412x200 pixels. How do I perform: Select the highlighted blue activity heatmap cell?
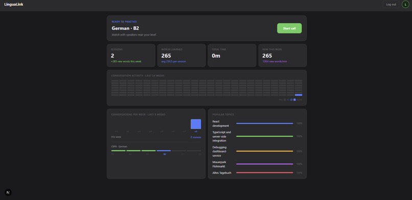(x=299, y=95)
